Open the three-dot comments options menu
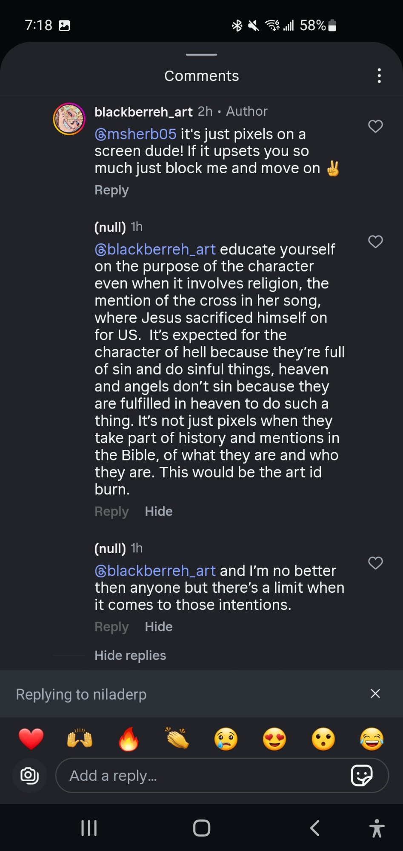403x851 pixels. coord(379,76)
